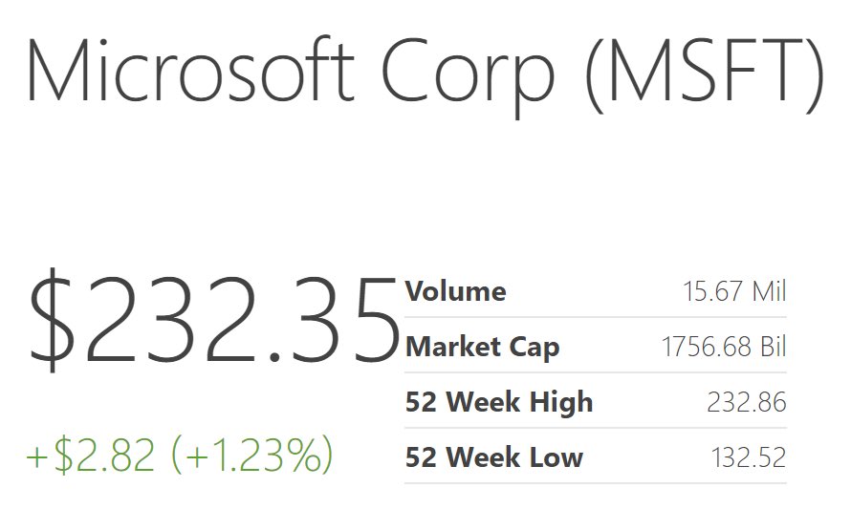Select the 232.86 high value
This screenshot has height=509, width=851.
pyautogui.click(x=747, y=402)
